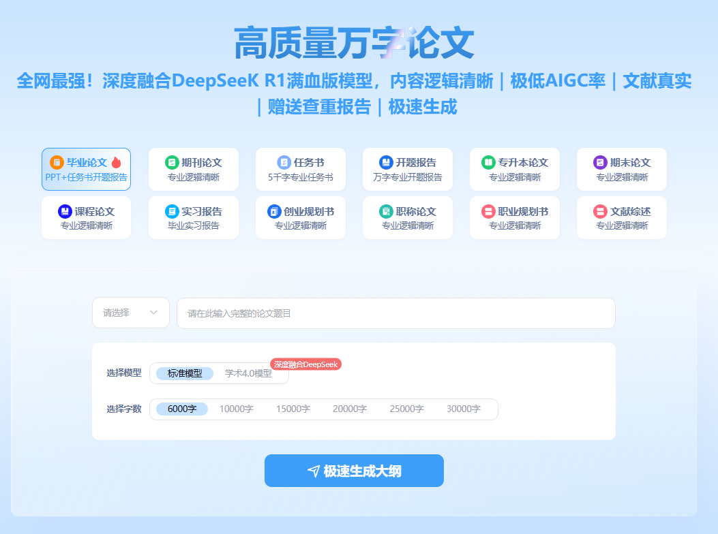Click the chevron arrow in 请选择 box
Image resolution: width=718 pixels, height=534 pixels.
click(x=154, y=313)
